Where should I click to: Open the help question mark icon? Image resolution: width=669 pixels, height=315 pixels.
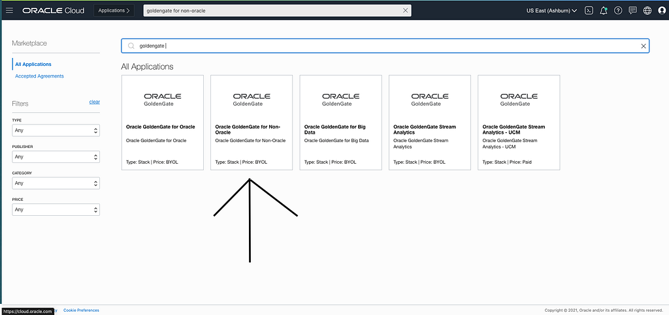618,10
